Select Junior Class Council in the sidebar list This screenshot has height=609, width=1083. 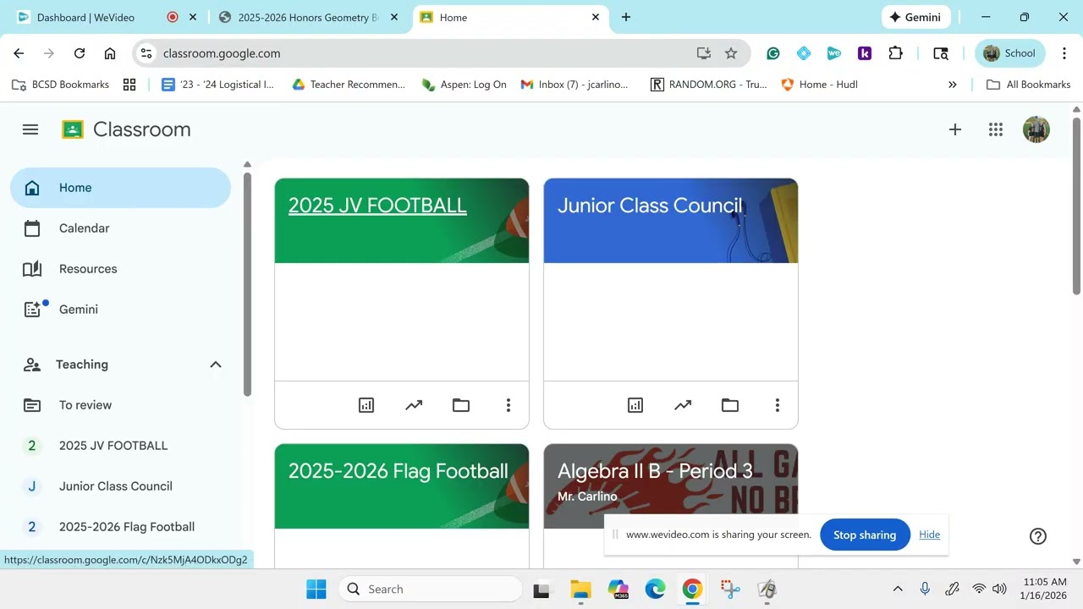pyautogui.click(x=120, y=486)
